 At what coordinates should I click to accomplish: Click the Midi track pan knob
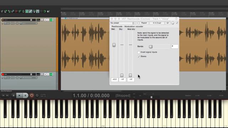(42, 74)
